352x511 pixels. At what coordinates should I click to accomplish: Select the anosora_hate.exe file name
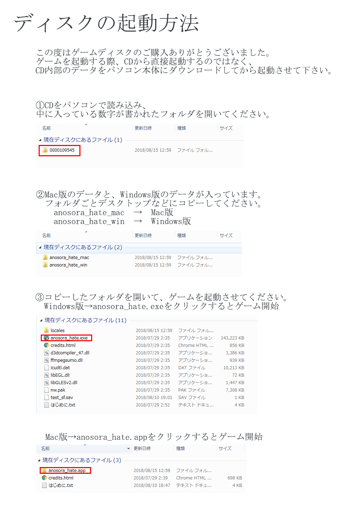click(69, 338)
